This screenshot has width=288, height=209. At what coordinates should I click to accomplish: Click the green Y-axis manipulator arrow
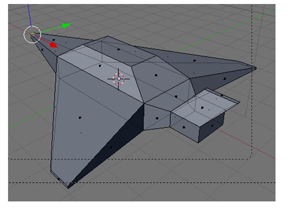[x=66, y=25]
